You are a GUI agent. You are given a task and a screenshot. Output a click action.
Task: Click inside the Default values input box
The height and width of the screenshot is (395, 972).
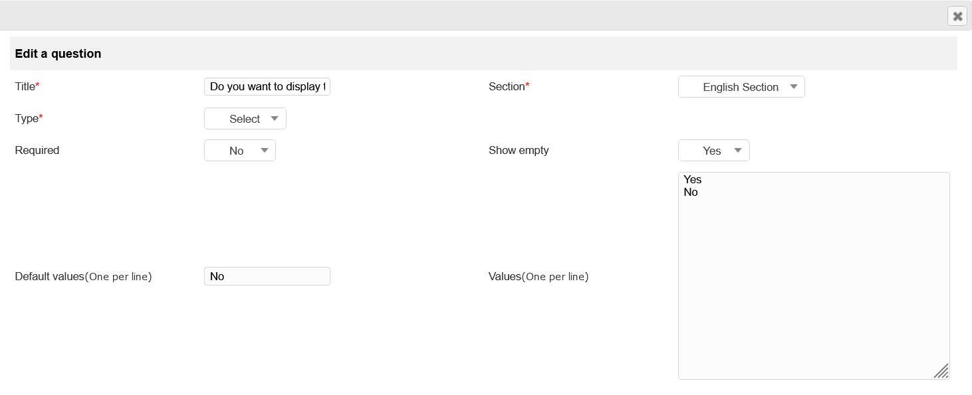tap(267, 276)
